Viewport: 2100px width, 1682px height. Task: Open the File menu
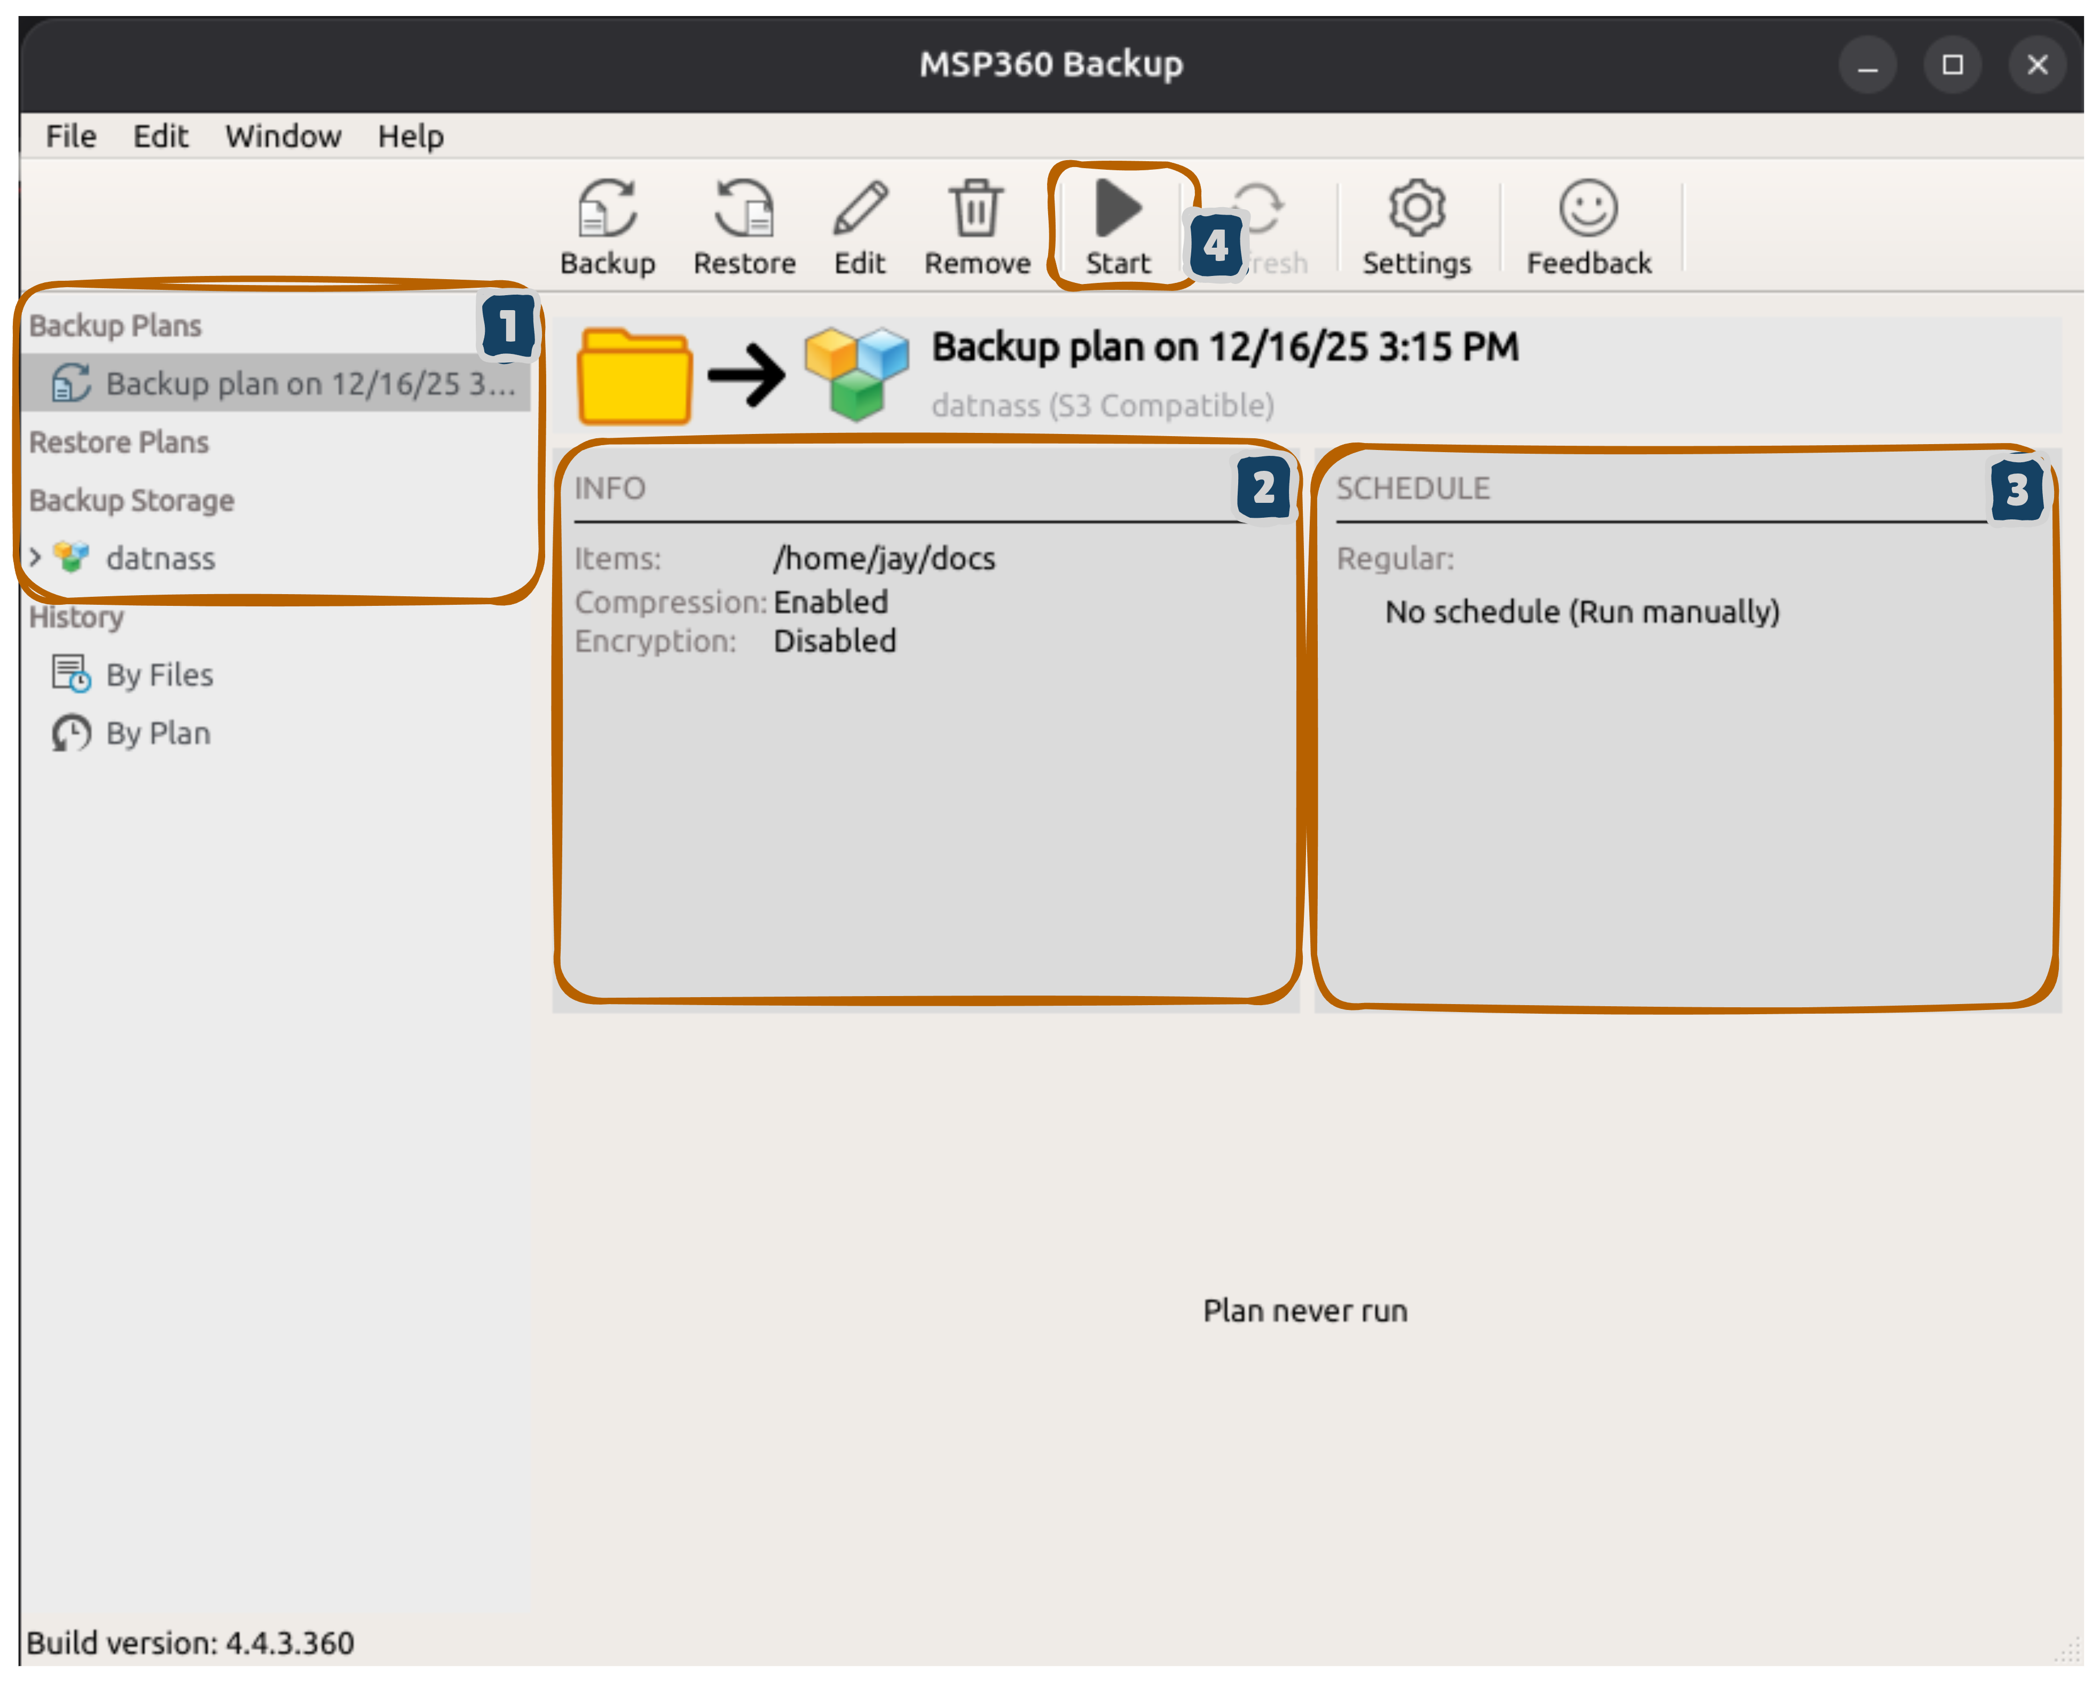[71, 136]
